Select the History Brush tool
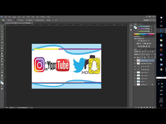 pyautogui.click(x=2, y=51)
